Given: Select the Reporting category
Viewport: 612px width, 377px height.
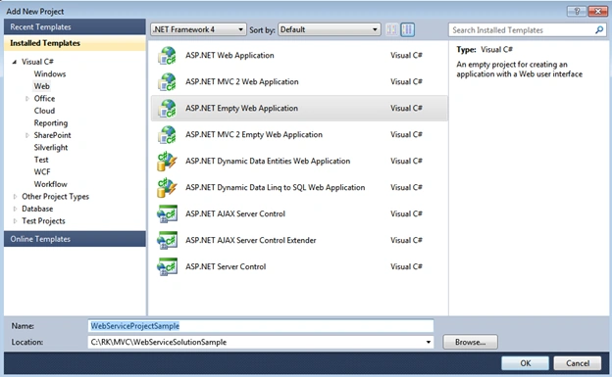Looking at the screenshot, I should pyautogui.click(x=51, y=123).
